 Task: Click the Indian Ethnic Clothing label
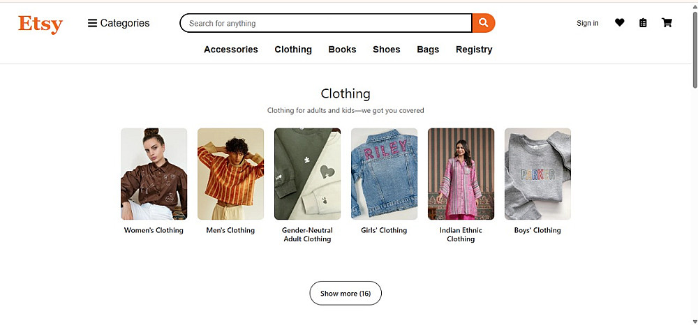461,234
